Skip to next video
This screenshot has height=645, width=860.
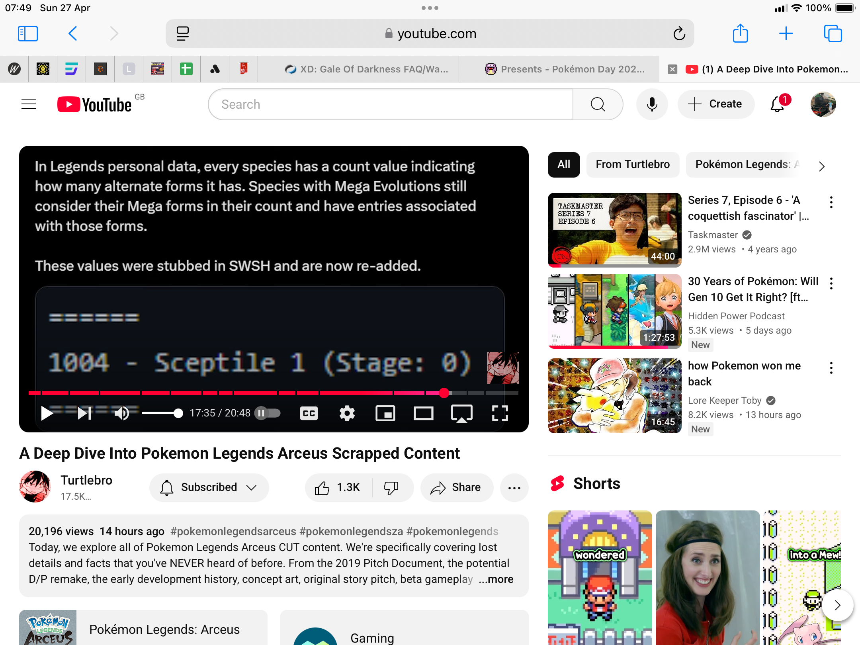tap(84, 413)
